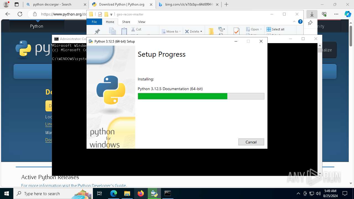Click the Edge address bar URL
Screen dimensions: 354x199
[x=64, y=14]
